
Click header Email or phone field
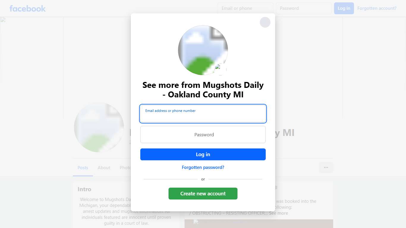coord(246,8)
